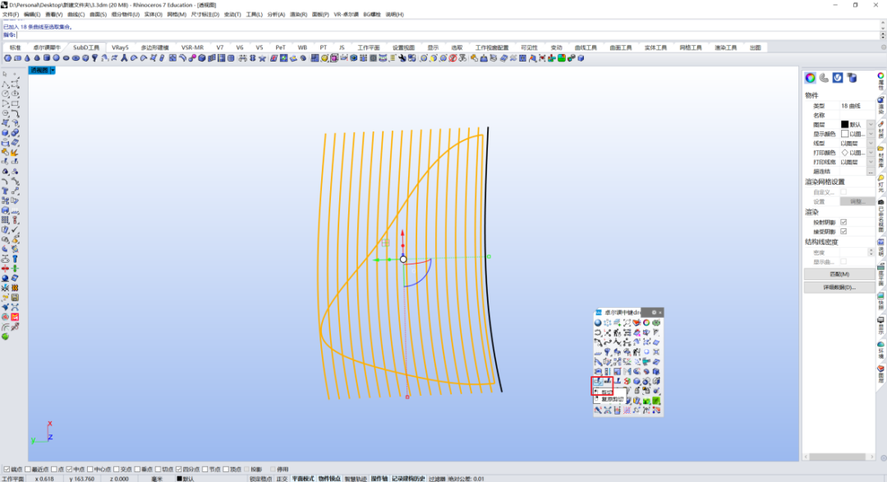This screenshot has width=887, height=482.
Task: Open the texture mapping properties icon
Action: [x=838, y=78]
